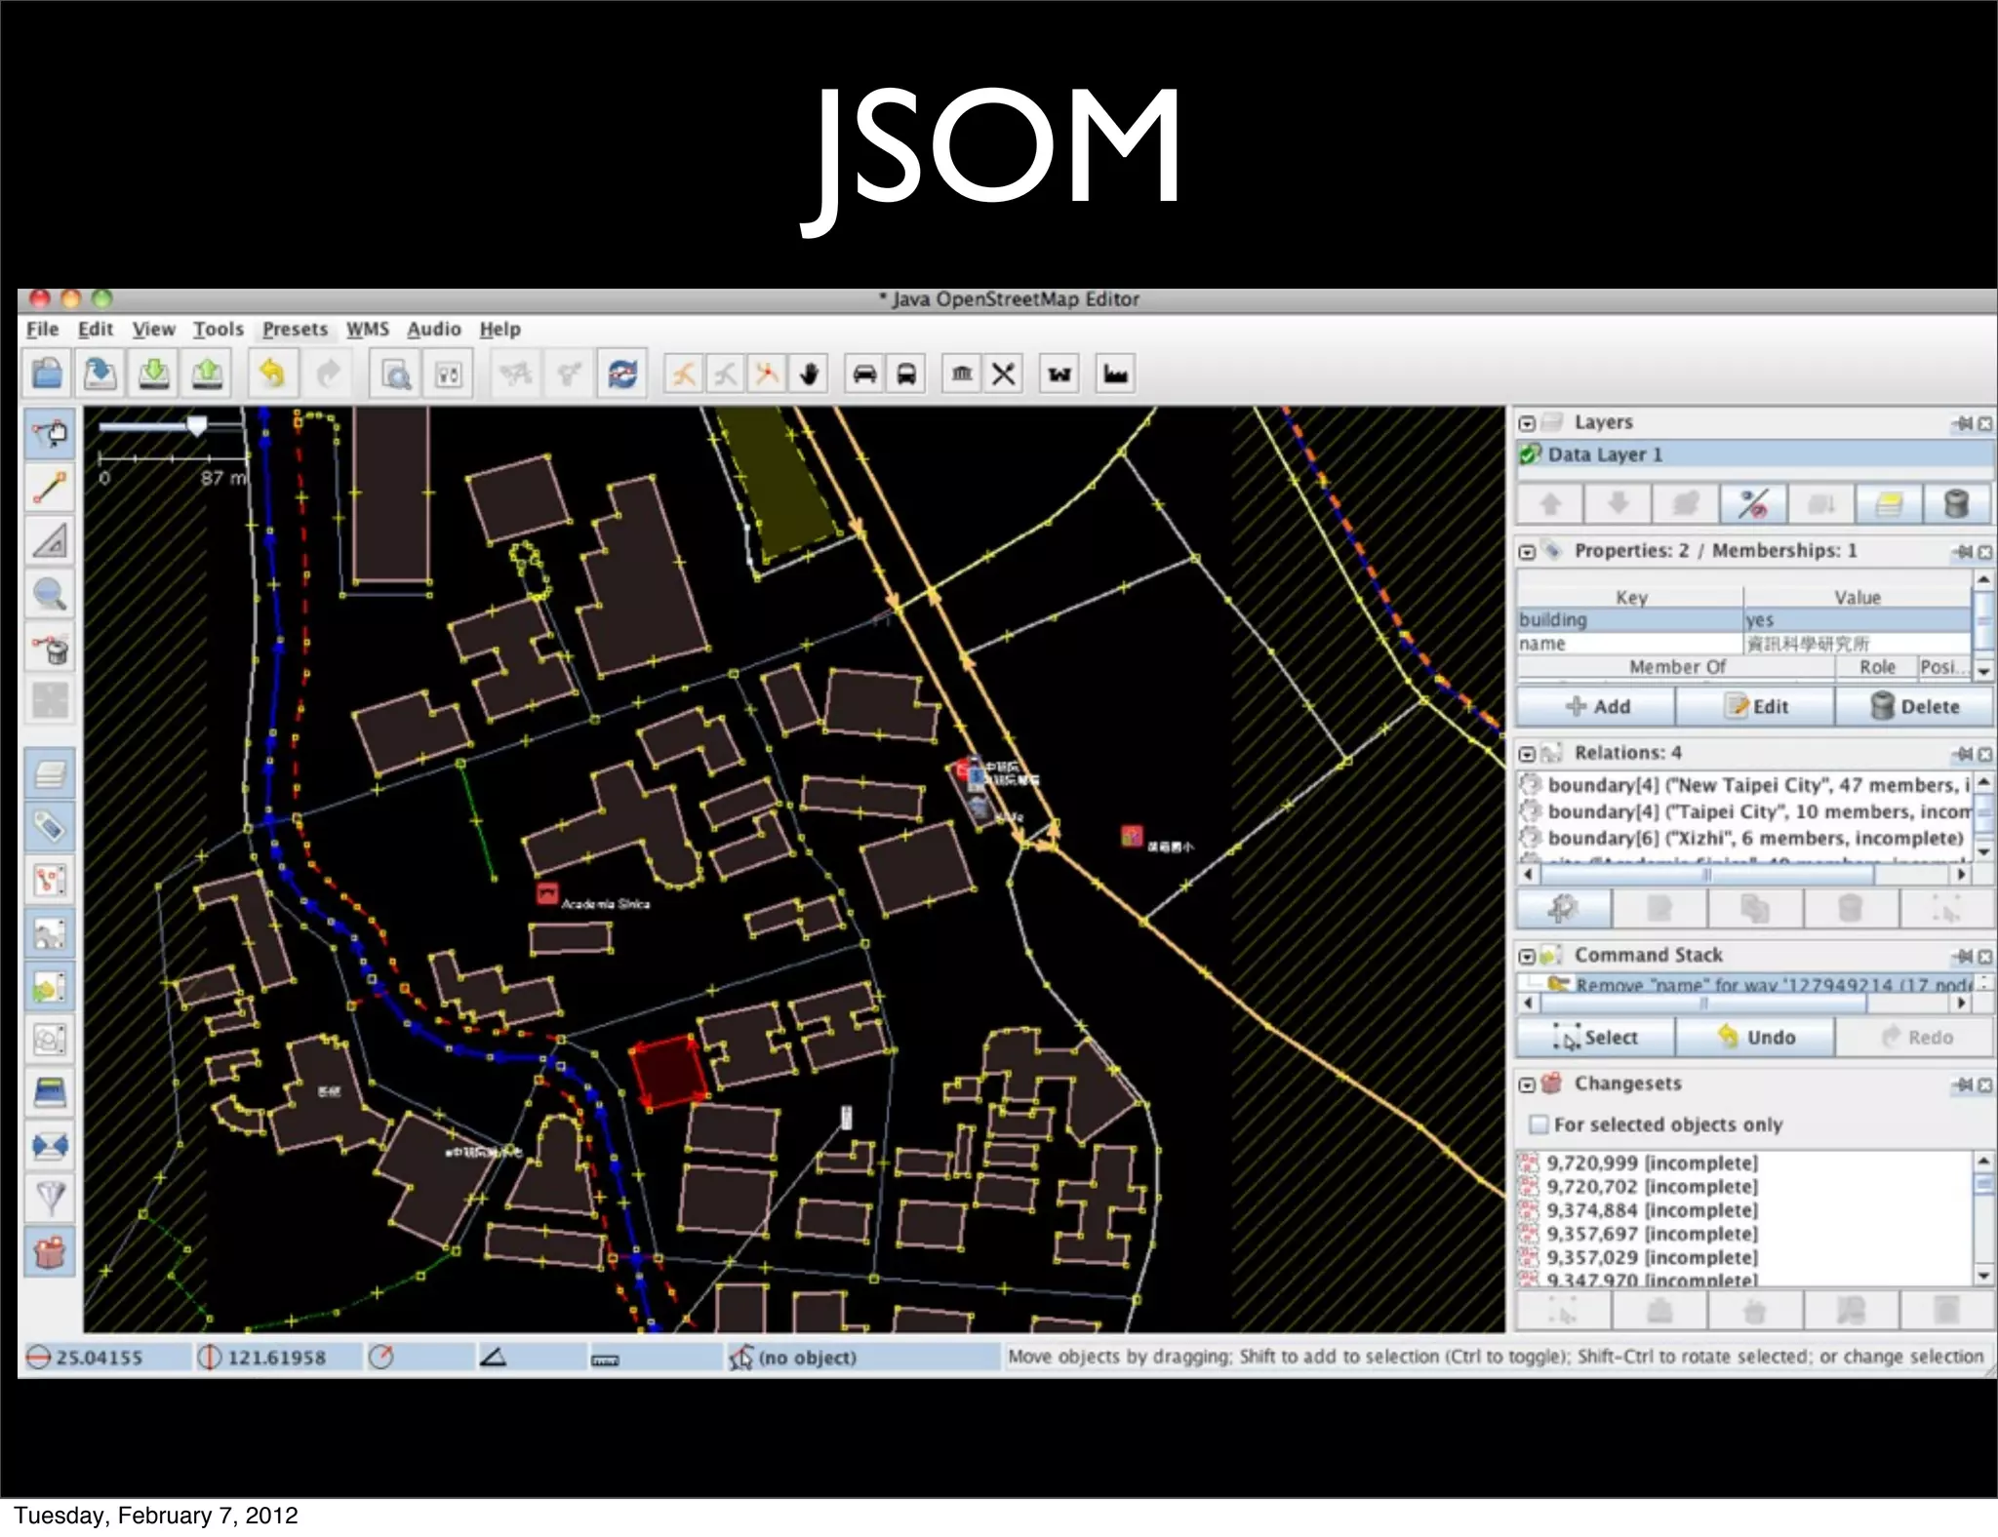Collapse the Layers panel triangle

tap(1528, 423)
